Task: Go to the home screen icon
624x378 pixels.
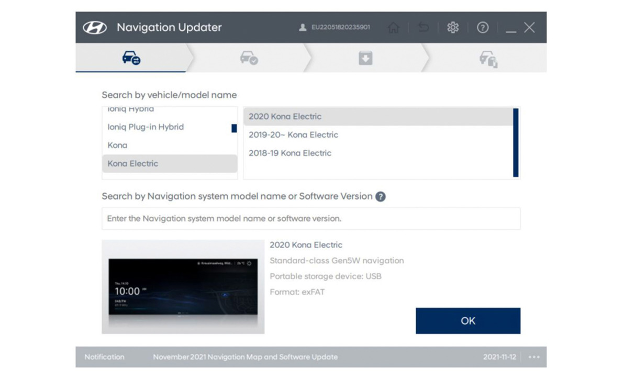Action: tap(393, 27)
